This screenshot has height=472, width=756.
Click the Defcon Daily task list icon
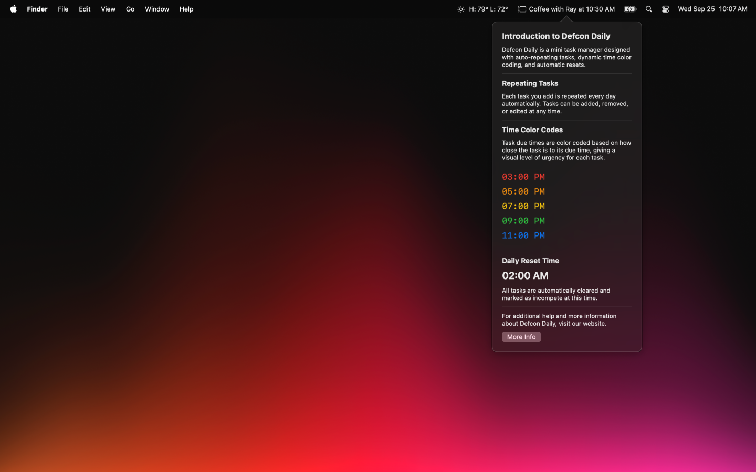[522, 9]
